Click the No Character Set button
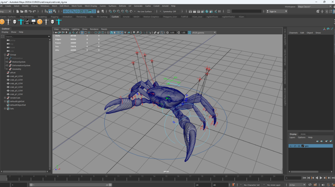Viewport: 335px width, 187px height. [252, 185]
